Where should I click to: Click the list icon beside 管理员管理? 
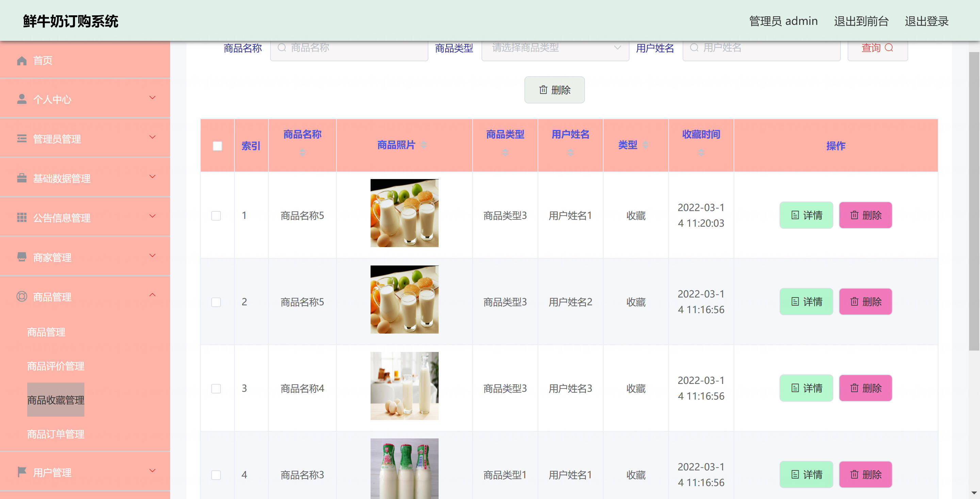tap(22, 139)
